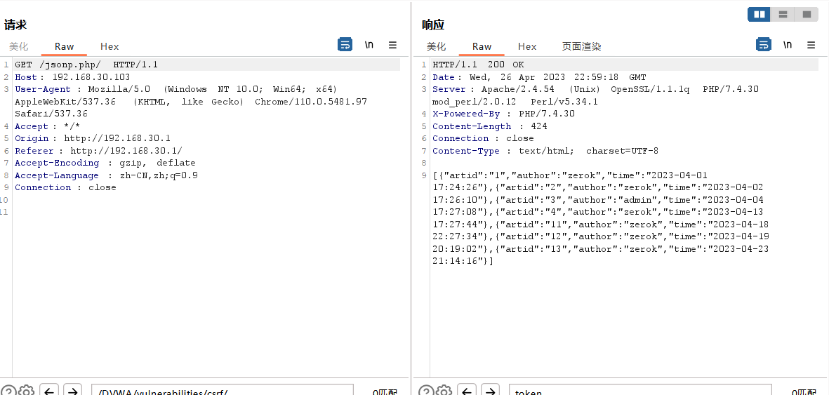Screen dimensions: 829x395
Task: Select combined tabbed layout view
Action: 807,14
